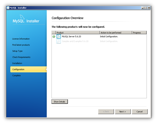
Task: Click the MySQL dolphin logo
Action: pyautogui.click(x=22, y=17)
